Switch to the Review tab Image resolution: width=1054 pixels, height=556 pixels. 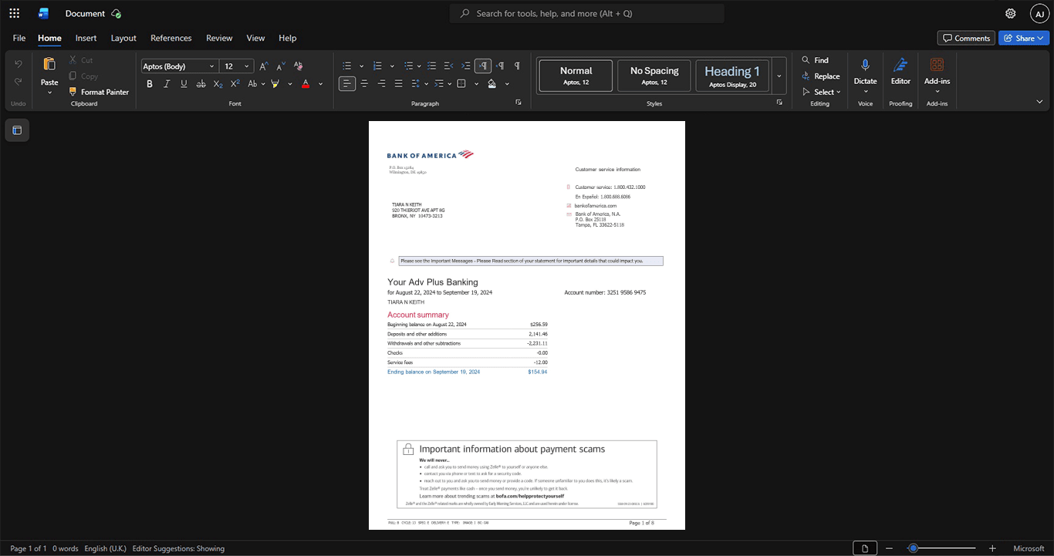click(x=219, y=38)
